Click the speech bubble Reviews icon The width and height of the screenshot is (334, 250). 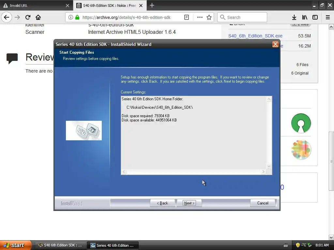coord(12,59)
